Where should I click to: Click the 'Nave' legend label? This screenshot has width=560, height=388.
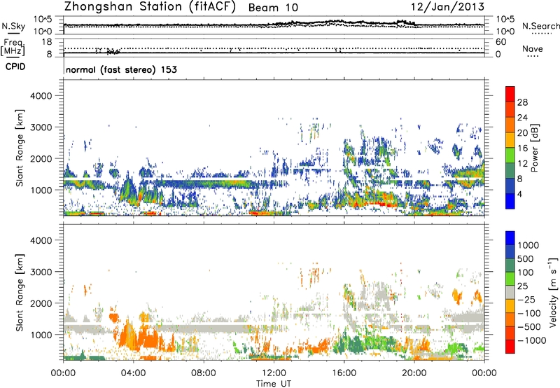point(533,48)
